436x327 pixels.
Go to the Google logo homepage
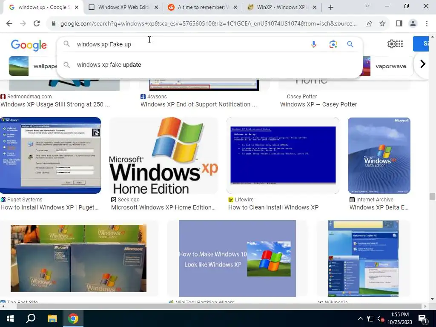29,45
